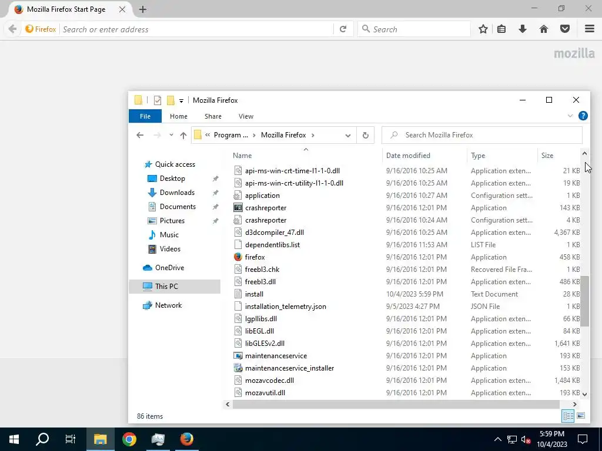The width and height of the screenshot is (602, 451).
Task: Customize Quick Access Toolbar dropdown arrow
Action: click(181, 101)
